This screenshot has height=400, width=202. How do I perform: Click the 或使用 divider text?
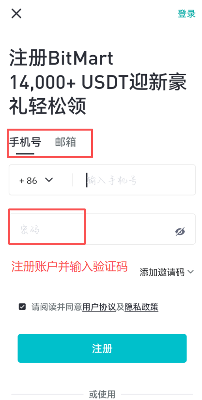click(102, 394)
